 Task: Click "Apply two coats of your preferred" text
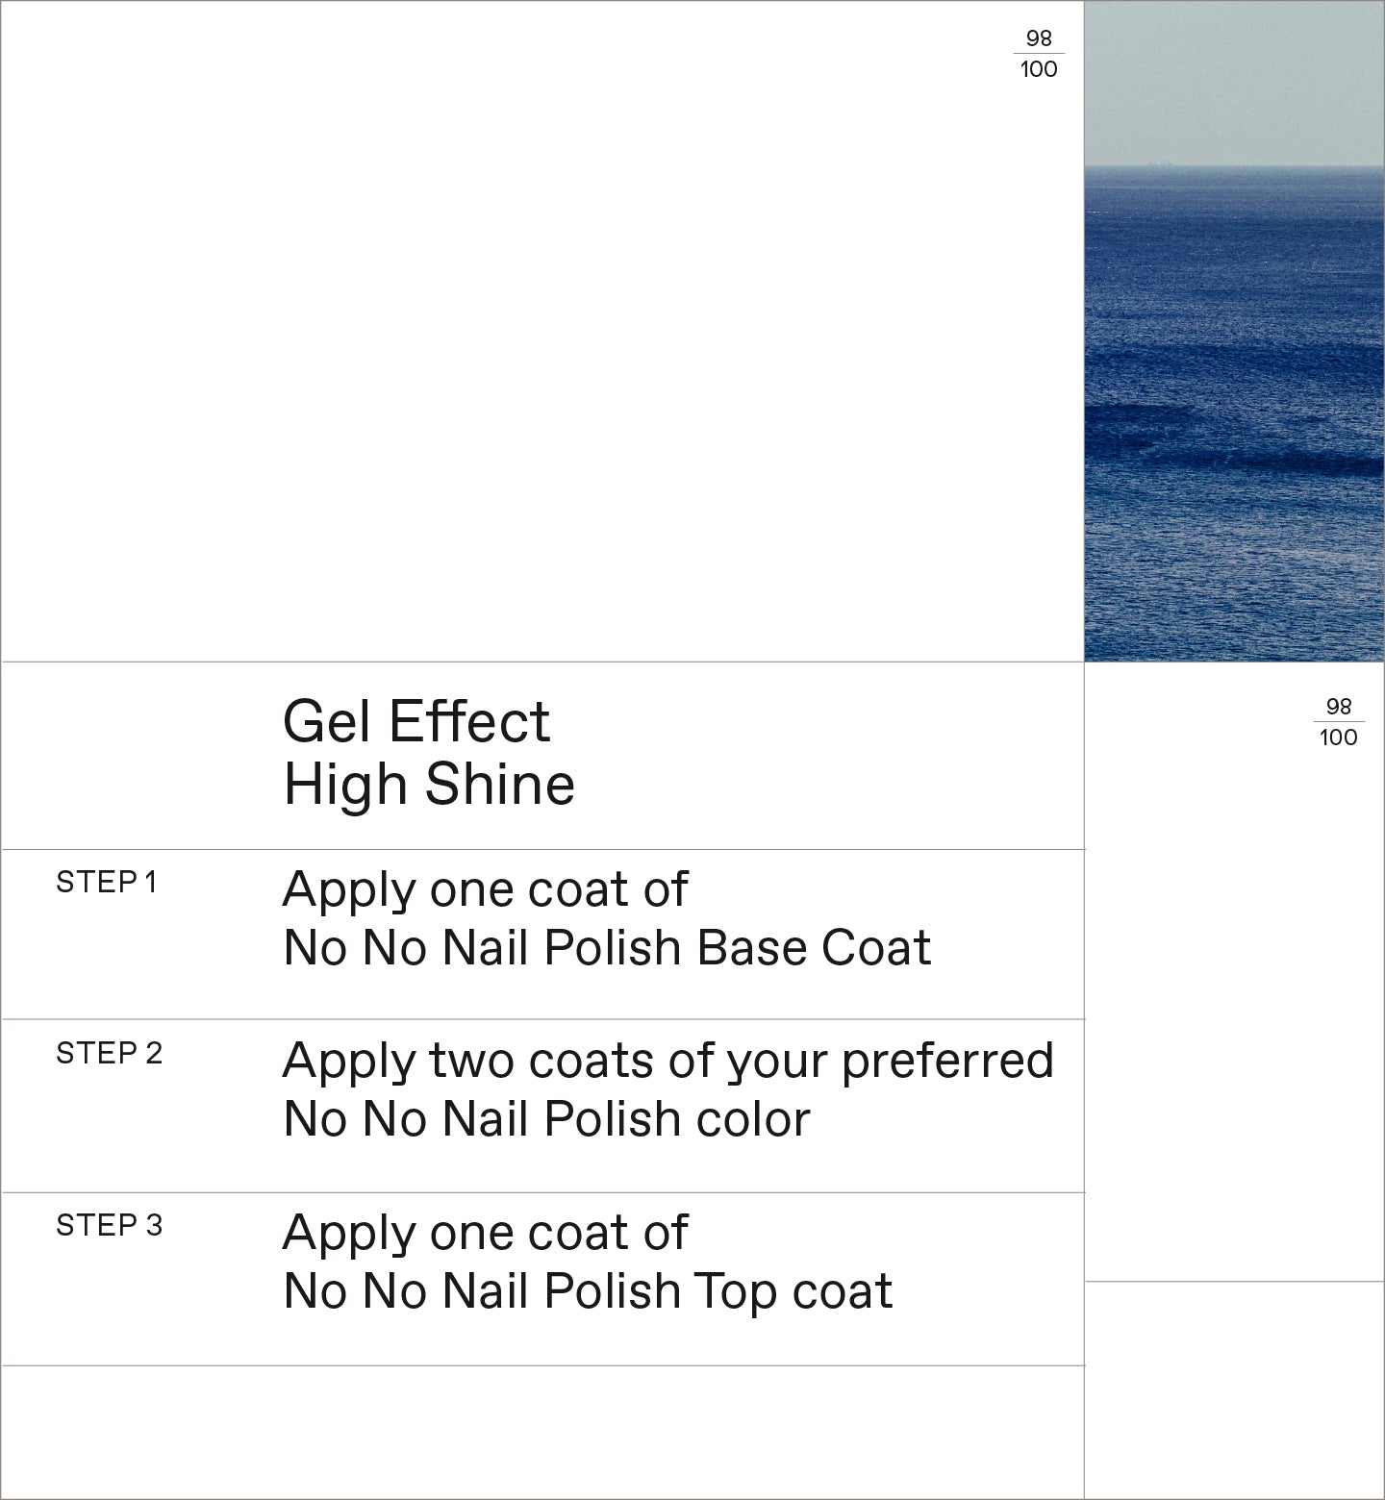(667, 1061)
